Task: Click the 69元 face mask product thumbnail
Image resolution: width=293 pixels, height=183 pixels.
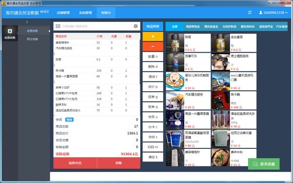Action: (x=175, y=120)
